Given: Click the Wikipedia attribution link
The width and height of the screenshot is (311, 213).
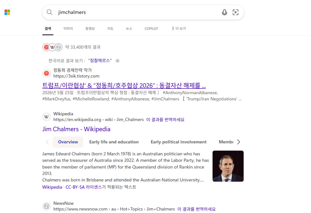Looking at the screenshot, I should (52, 187).
